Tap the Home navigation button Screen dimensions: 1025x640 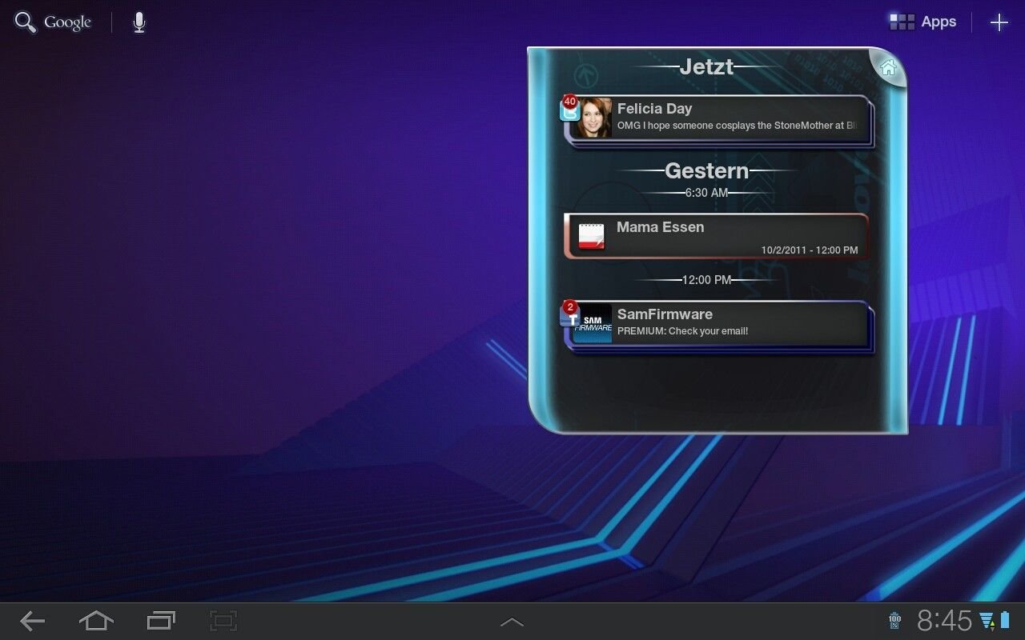(x=96, y=620)
